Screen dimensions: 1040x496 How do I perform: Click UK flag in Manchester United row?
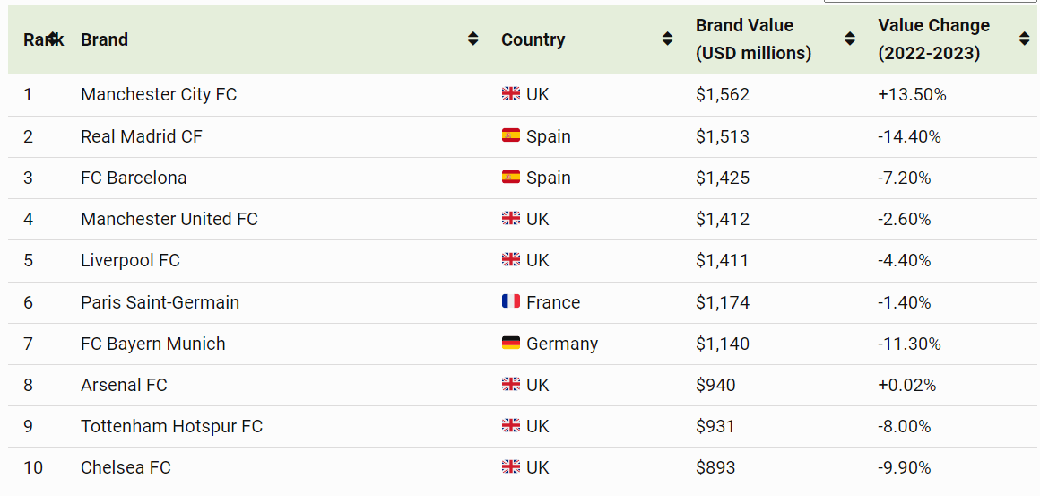coord(511,219)
